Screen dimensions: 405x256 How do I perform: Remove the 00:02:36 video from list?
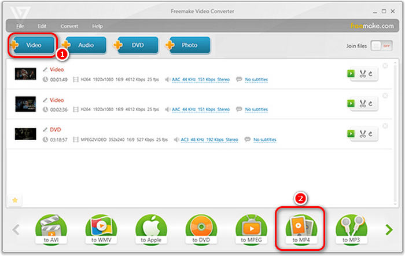click(385, 96)
